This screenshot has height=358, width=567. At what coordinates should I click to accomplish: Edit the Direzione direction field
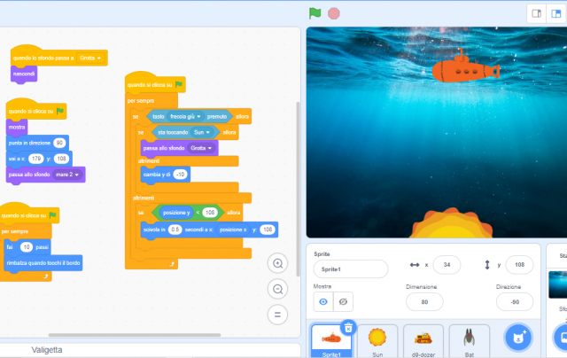point(515,302)
